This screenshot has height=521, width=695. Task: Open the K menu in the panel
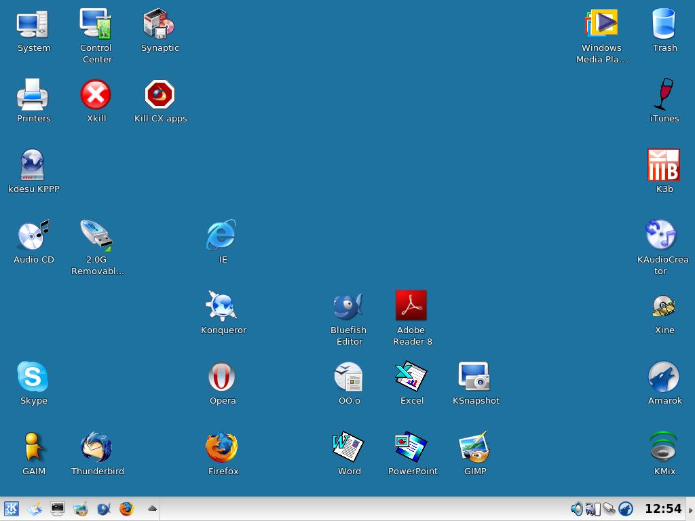(x=12, y=509)
